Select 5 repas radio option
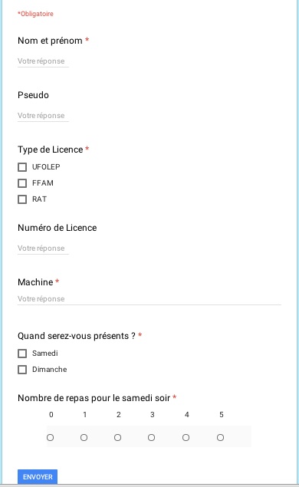The height and width of the screenshot is (487, 299). [x=221, y=438]
